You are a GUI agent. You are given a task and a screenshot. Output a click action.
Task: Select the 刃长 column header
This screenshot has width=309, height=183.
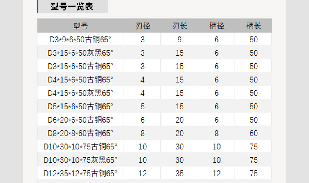[x=180, y=26]
